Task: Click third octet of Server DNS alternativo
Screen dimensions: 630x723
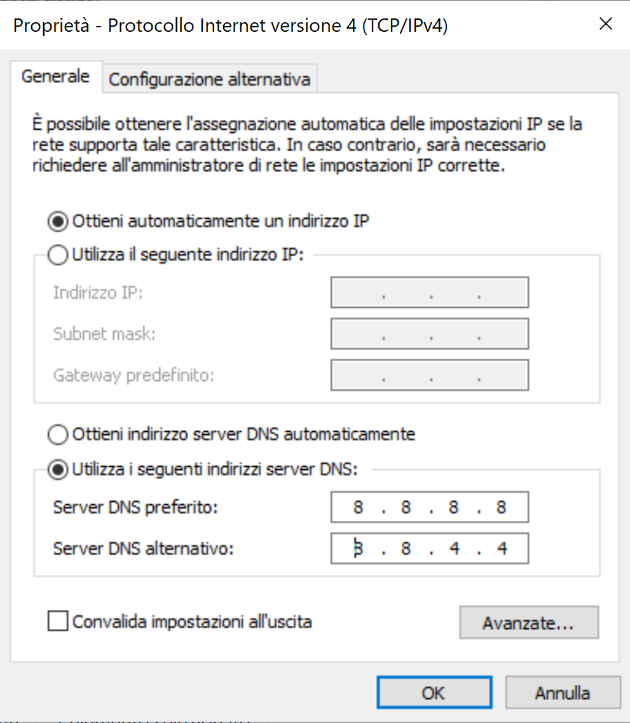Action: (x=454, y=548)
